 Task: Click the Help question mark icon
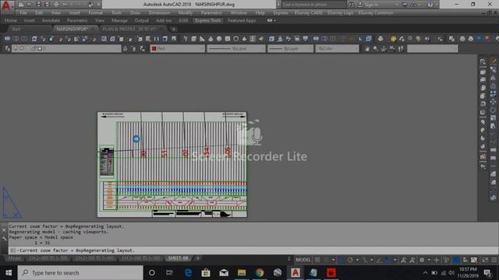pyautogui.click(x=430, y=5)
